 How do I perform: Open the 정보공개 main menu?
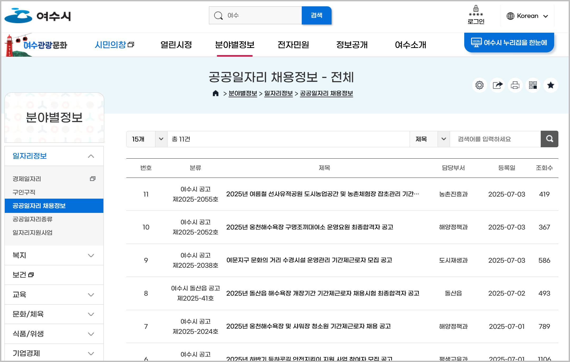tap(352, 45)
